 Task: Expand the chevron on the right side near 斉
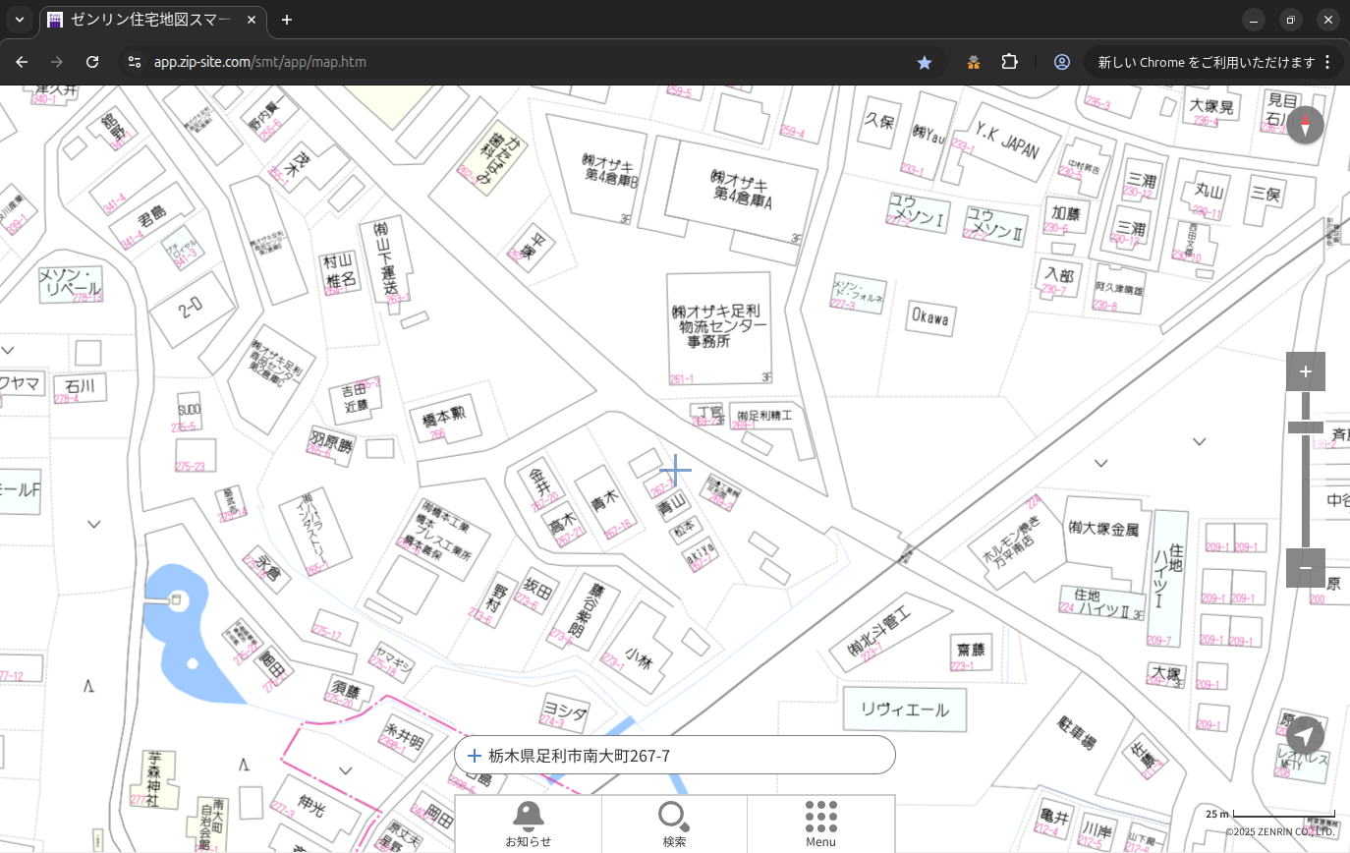pyautogui.click(x=1200, y=442)
